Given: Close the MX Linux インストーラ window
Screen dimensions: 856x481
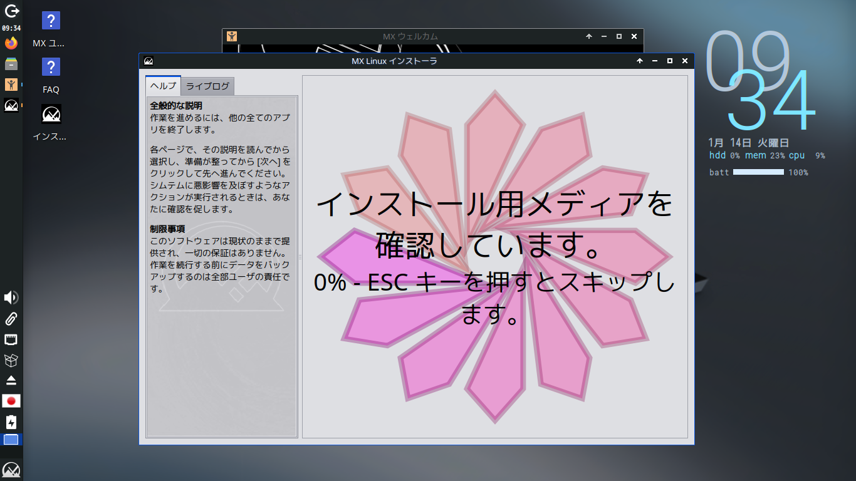Looking at the screenshot, I should point(685,61).
